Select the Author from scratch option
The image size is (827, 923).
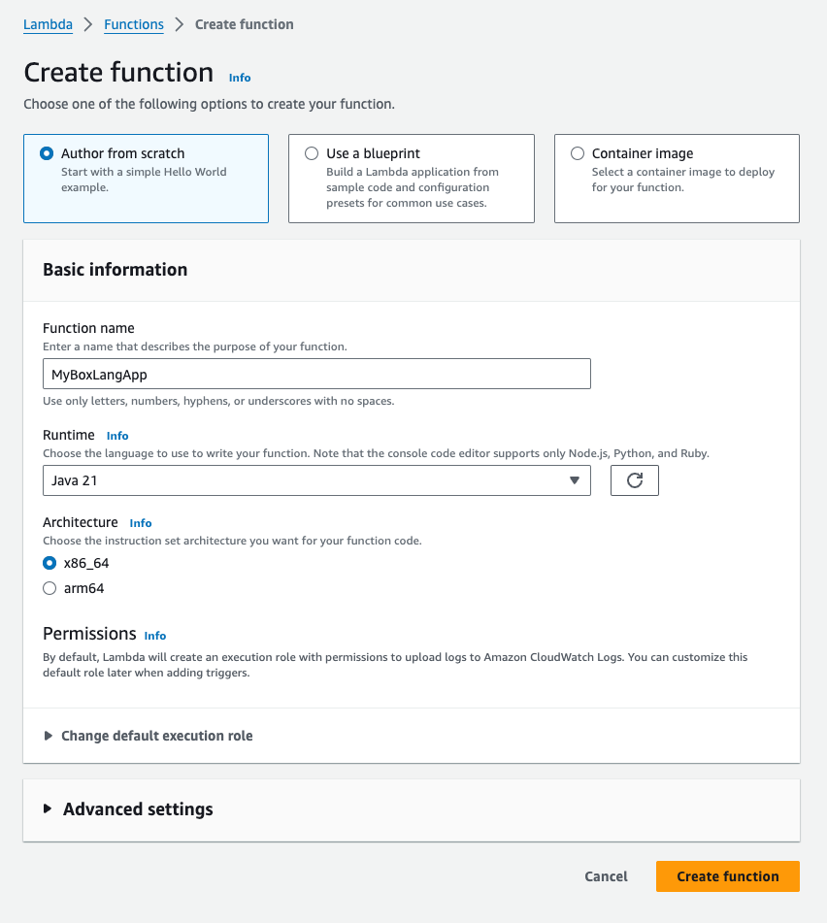tap(47, 153)
